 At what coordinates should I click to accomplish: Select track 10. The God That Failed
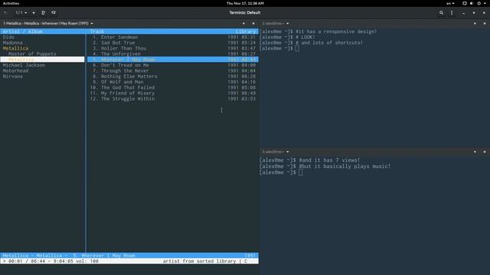pos(173,88)
